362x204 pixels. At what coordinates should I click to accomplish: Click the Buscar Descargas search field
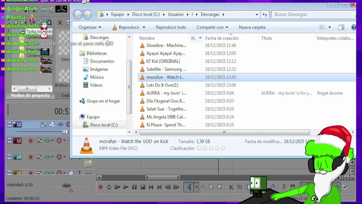313,14
